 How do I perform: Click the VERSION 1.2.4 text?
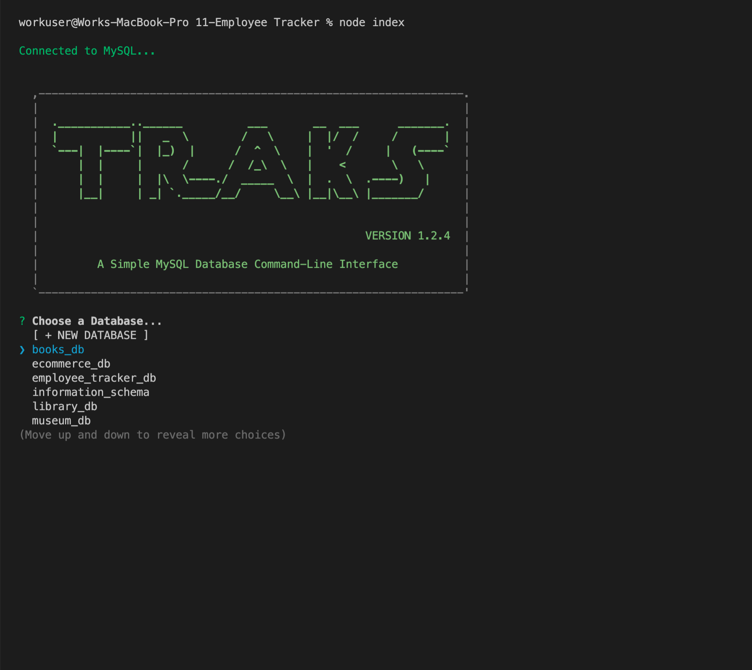tap(408, 236)
